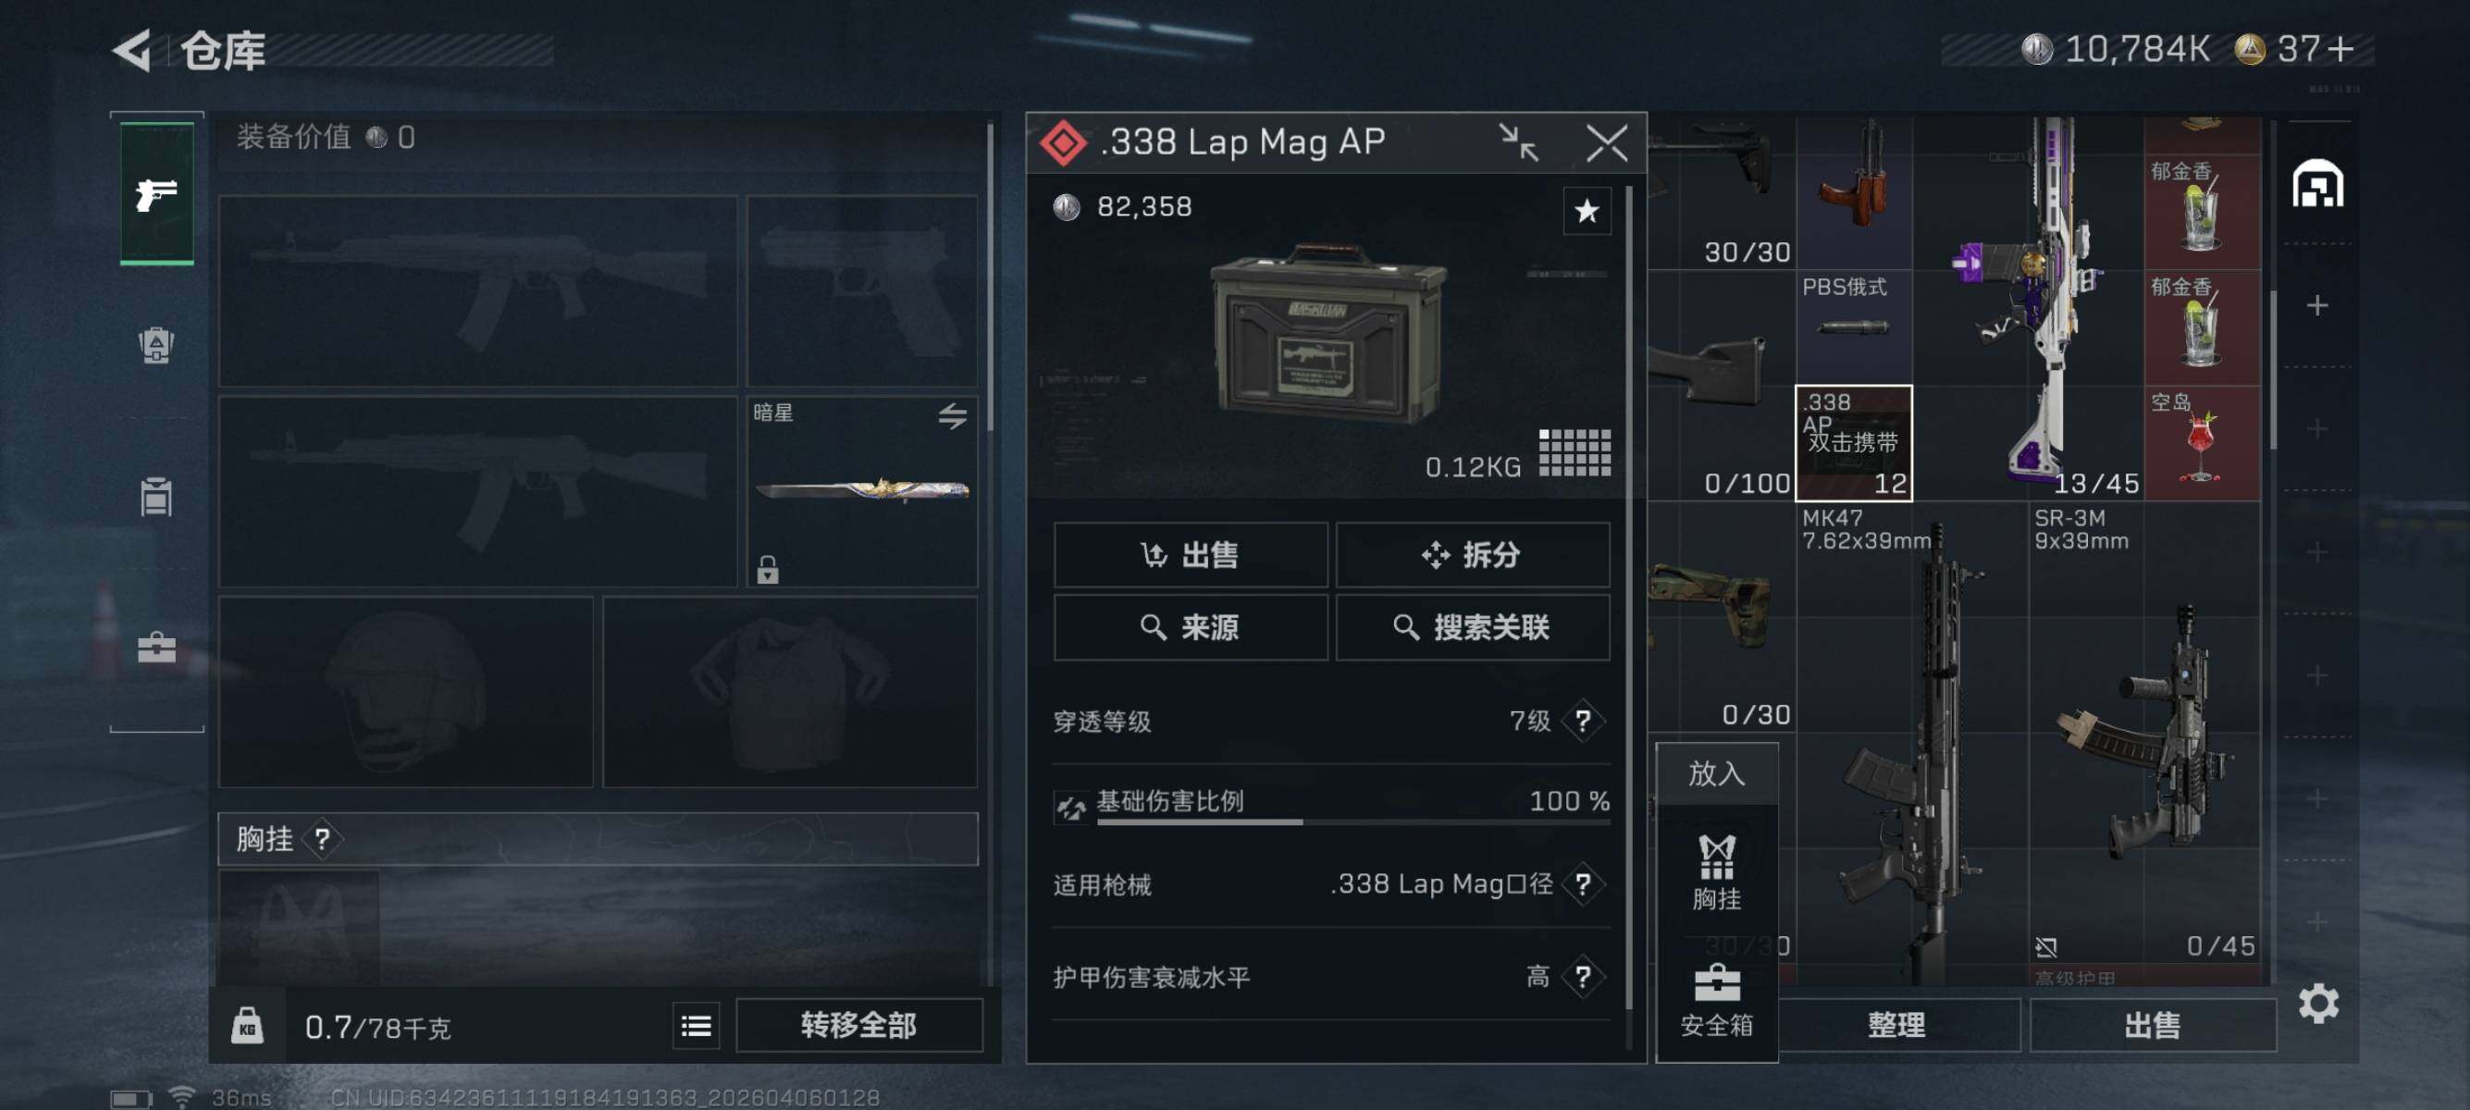
Task: Click the 搜索关联 related search button
Action: point(1472,628)
